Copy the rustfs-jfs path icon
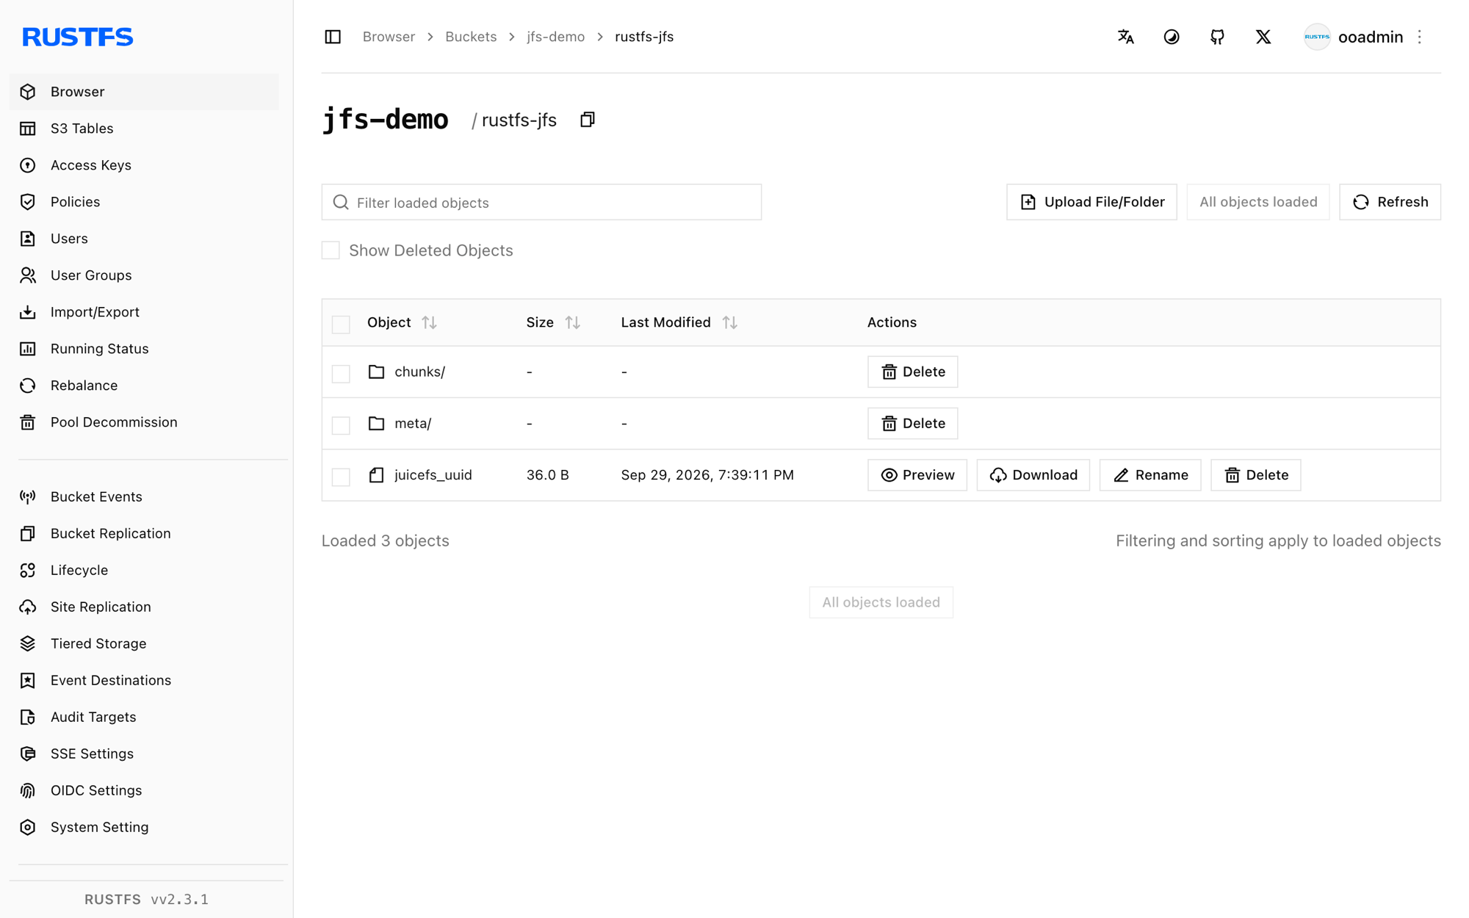Viewport: 1469px width, 918px height. 587,120
